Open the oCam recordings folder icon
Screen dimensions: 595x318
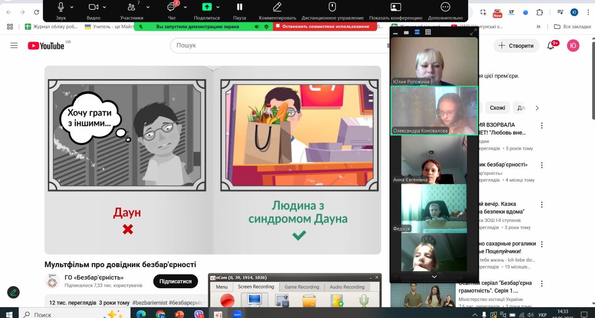coord(309,301)
